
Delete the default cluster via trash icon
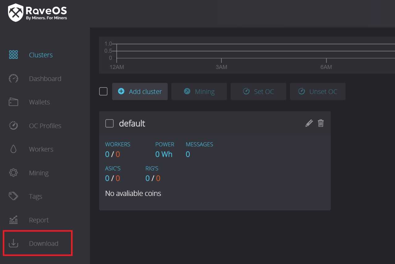[x=321, y=123]
